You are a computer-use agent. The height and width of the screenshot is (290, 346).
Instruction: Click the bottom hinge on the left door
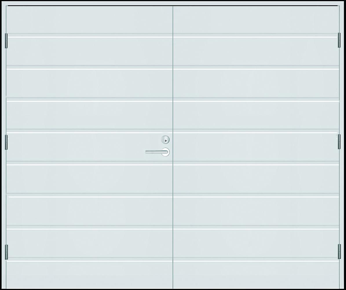tap(6, 252)
